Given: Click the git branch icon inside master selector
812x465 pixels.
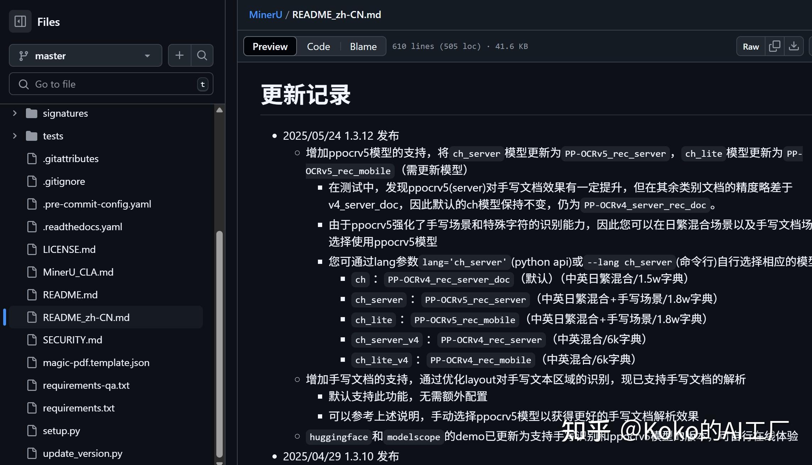Looking at the screenshot, I should 23,55.
